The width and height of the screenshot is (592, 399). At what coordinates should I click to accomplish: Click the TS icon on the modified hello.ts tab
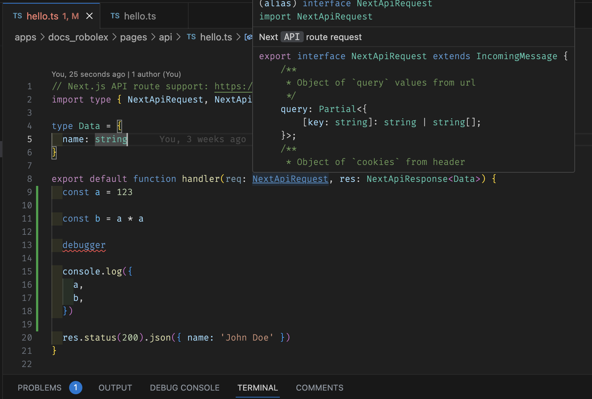point(17,16)
